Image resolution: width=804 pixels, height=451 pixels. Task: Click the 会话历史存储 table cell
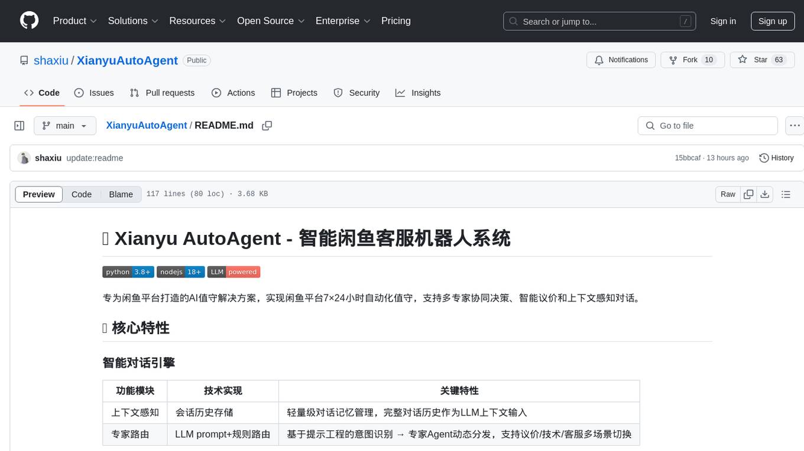(223, 413)
